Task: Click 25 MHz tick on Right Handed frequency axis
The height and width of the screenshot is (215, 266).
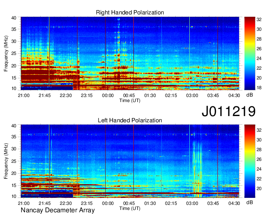Action: [x=14, y=53]
